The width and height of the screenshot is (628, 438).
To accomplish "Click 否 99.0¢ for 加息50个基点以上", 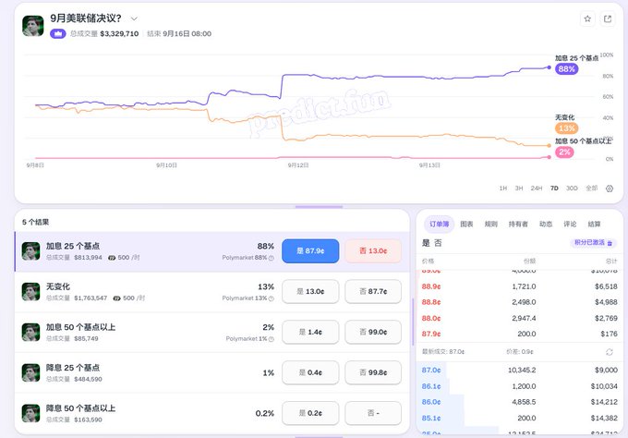I will (x=373, y=332).
